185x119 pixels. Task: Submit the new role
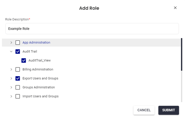click(168, 110)
